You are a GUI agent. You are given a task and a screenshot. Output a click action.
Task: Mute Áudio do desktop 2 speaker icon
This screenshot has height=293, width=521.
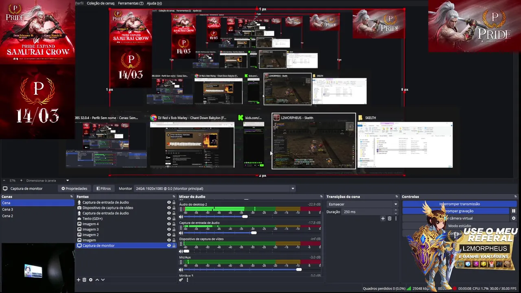pos(181,216)
